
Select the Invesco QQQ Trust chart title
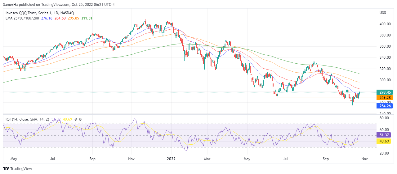[x=39, y=13]
